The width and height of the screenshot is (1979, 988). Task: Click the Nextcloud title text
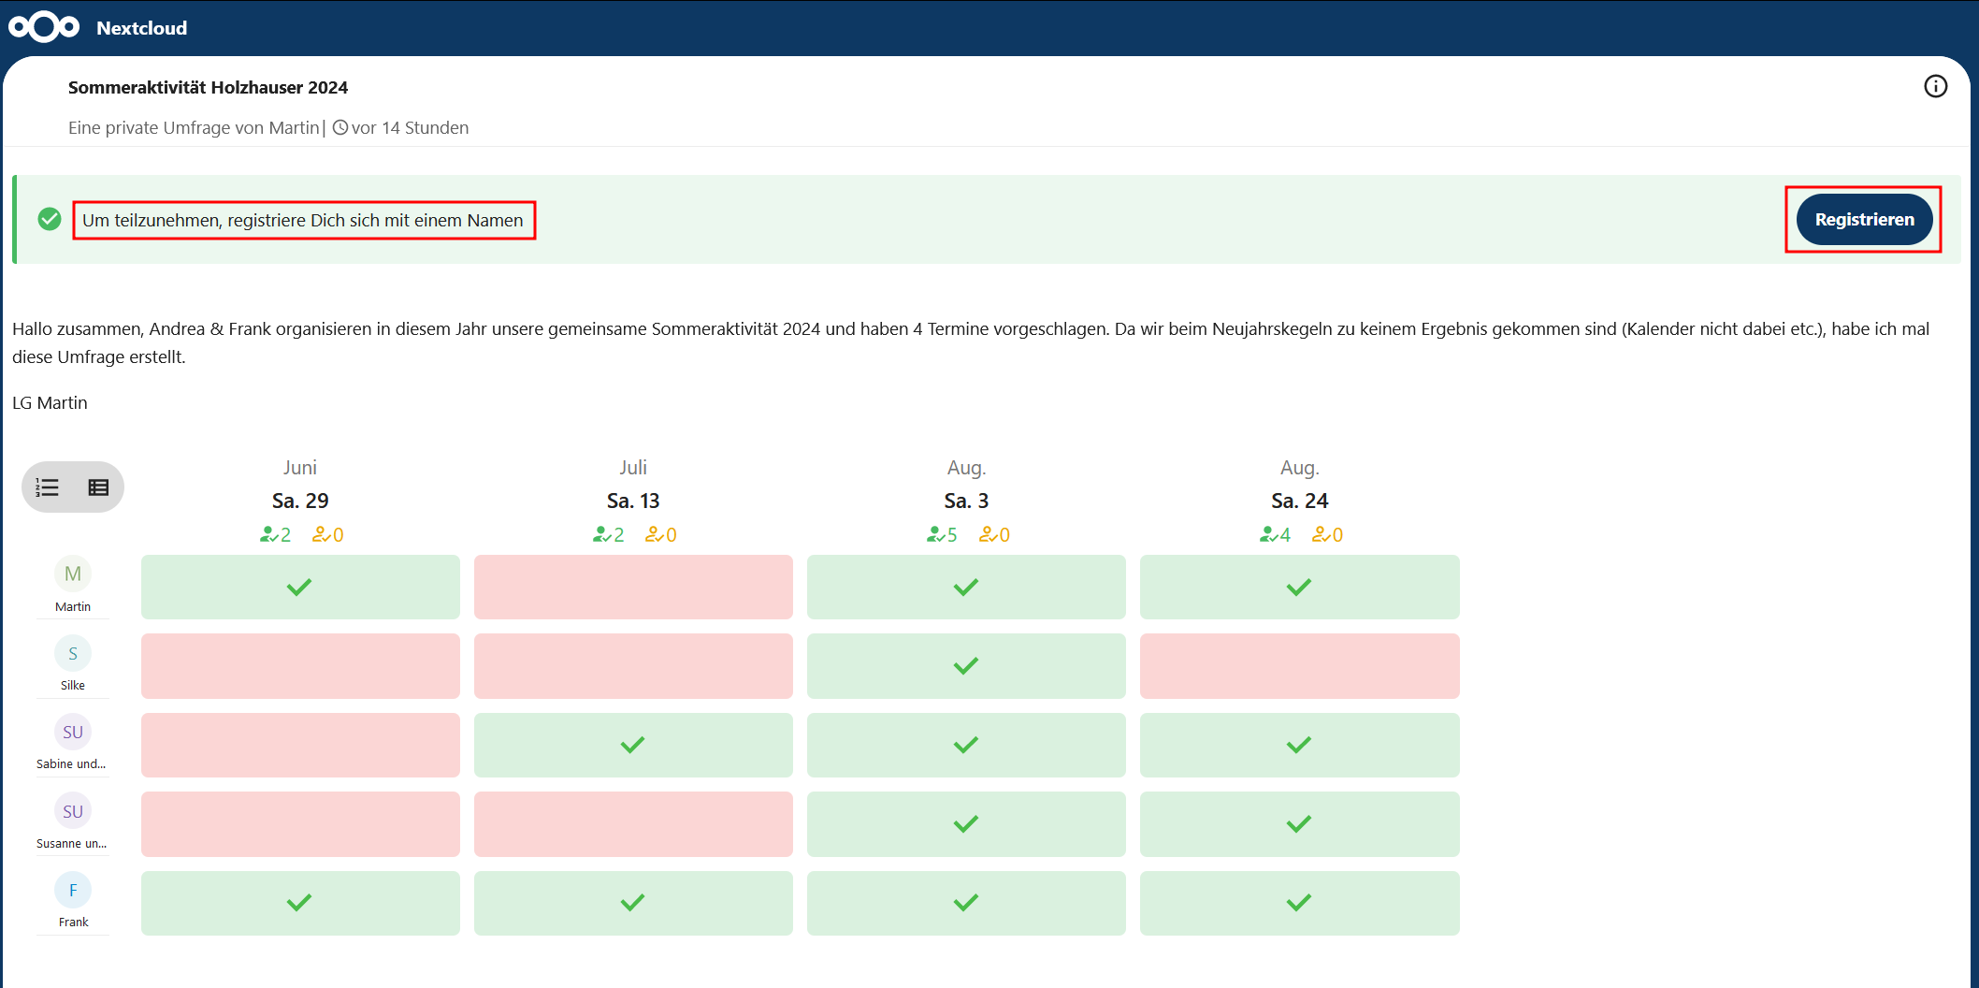click(x=141, y=28)
